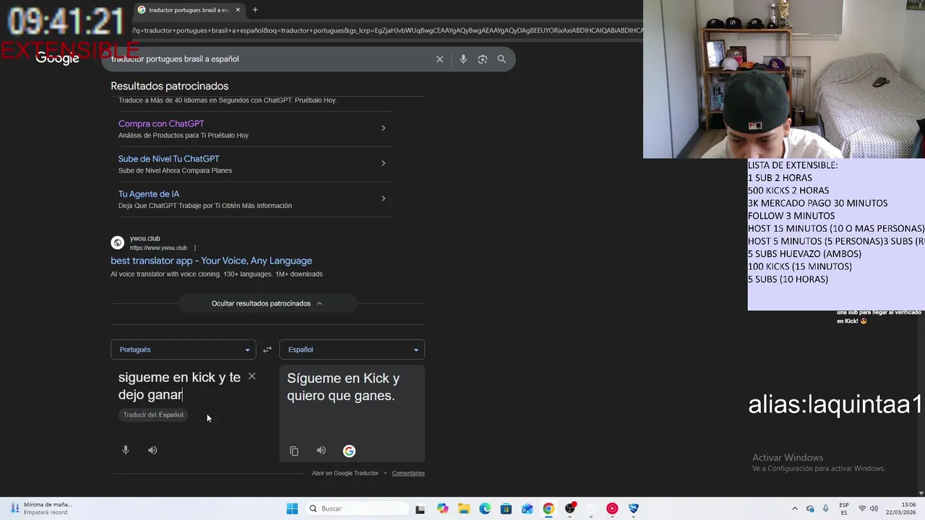Open the best translator app result
Image resolution: width=925 pixels, height=520 pixels.
[x=211, y=261]
